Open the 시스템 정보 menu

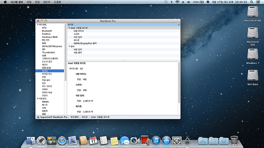pyautogui.click(x=16, y=2)
